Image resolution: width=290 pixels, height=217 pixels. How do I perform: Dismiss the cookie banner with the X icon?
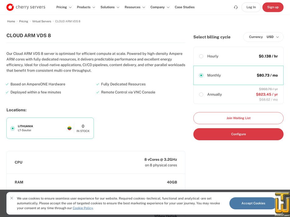pos(12,198)
